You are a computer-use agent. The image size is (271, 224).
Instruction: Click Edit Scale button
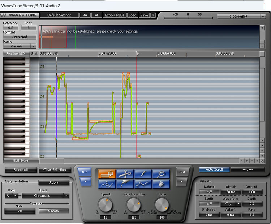(21, 161)
